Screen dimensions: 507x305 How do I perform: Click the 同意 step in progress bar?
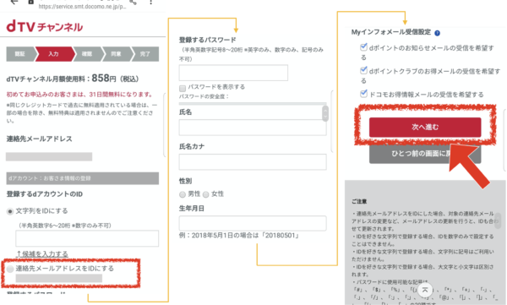tap(117, 54)
